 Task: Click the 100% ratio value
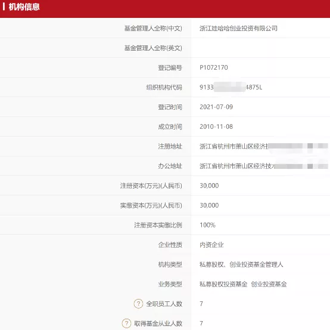click(x=207, y=225)
